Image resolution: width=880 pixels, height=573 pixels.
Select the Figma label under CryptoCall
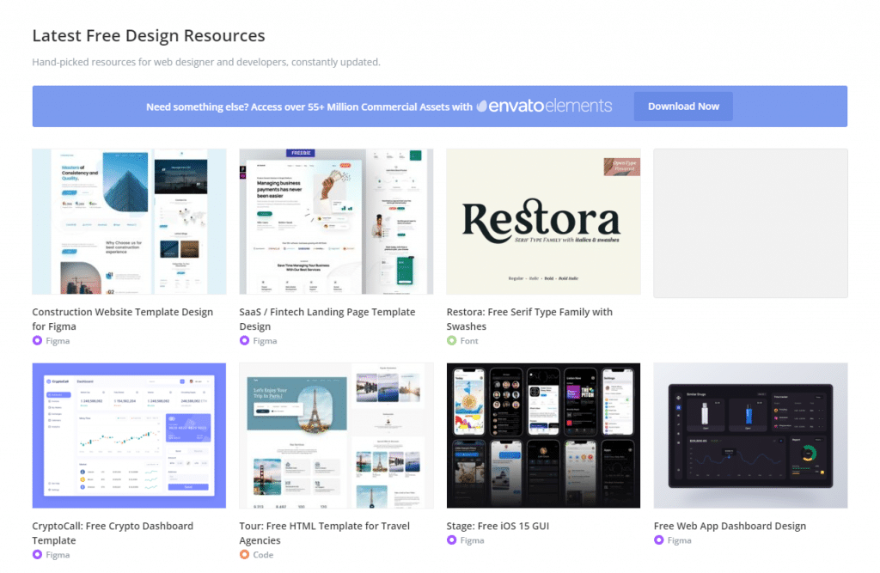coord(58,554)
